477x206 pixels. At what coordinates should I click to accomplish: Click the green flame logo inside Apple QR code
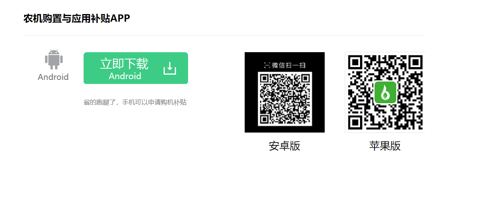(385, 92)
